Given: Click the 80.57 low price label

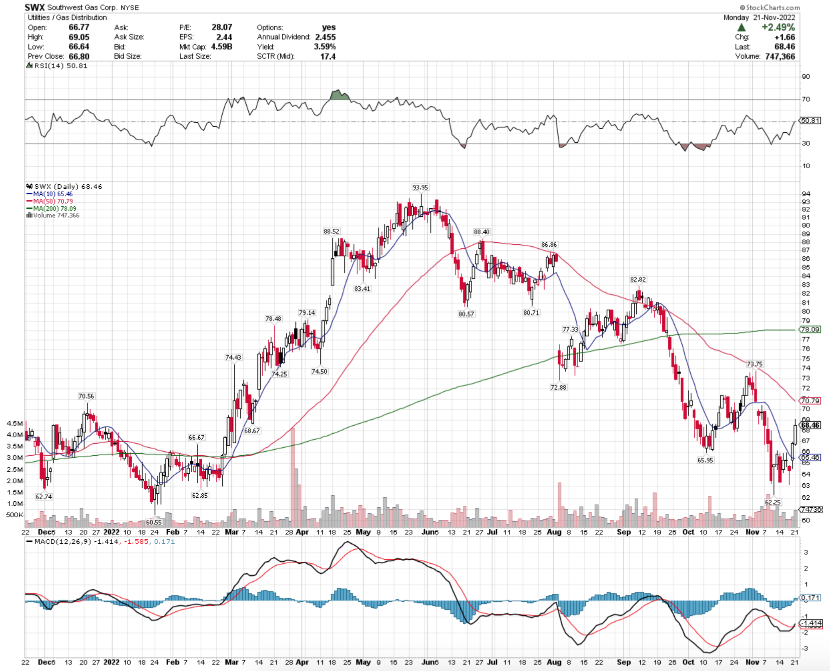Looking at the screenshot, I should [x=466, y=314].
